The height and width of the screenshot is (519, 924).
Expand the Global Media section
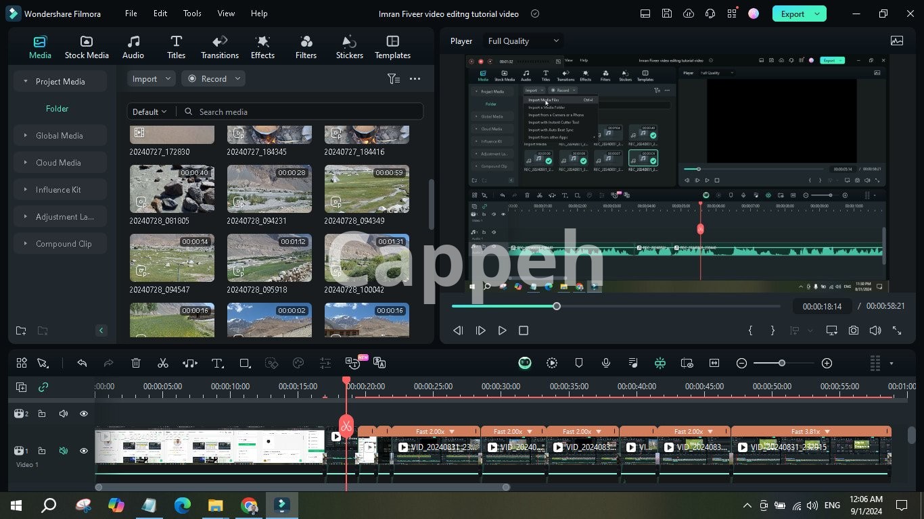pos(60,136)
